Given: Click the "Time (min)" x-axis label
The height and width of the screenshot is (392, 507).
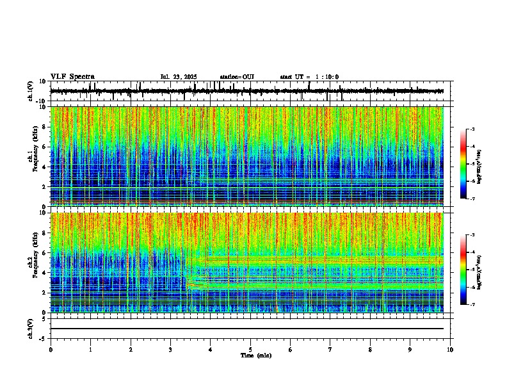Looking at the screenshot, I should [256, 355].
